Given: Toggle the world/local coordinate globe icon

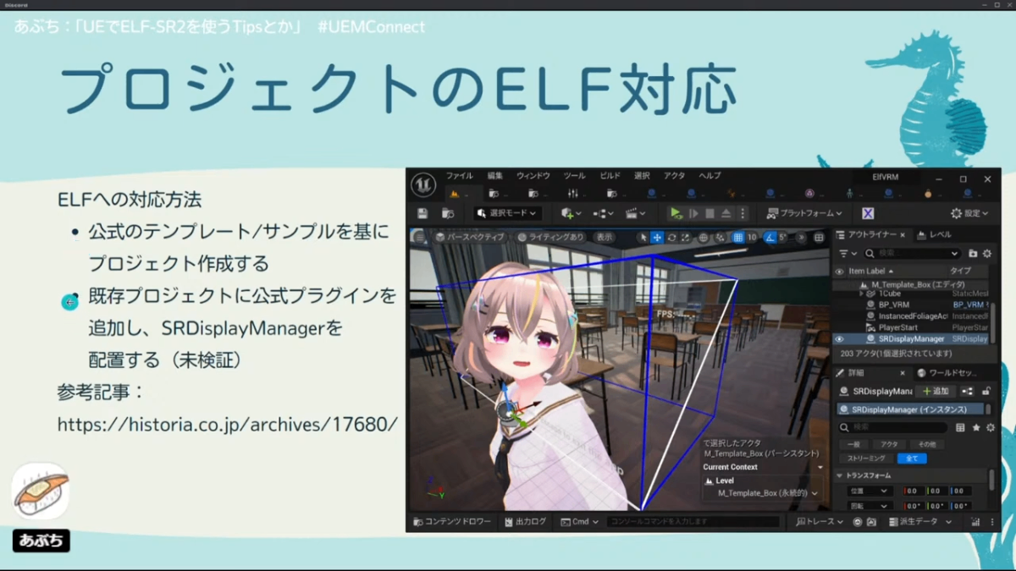Looking at the screenshot, I should (704, 238).
